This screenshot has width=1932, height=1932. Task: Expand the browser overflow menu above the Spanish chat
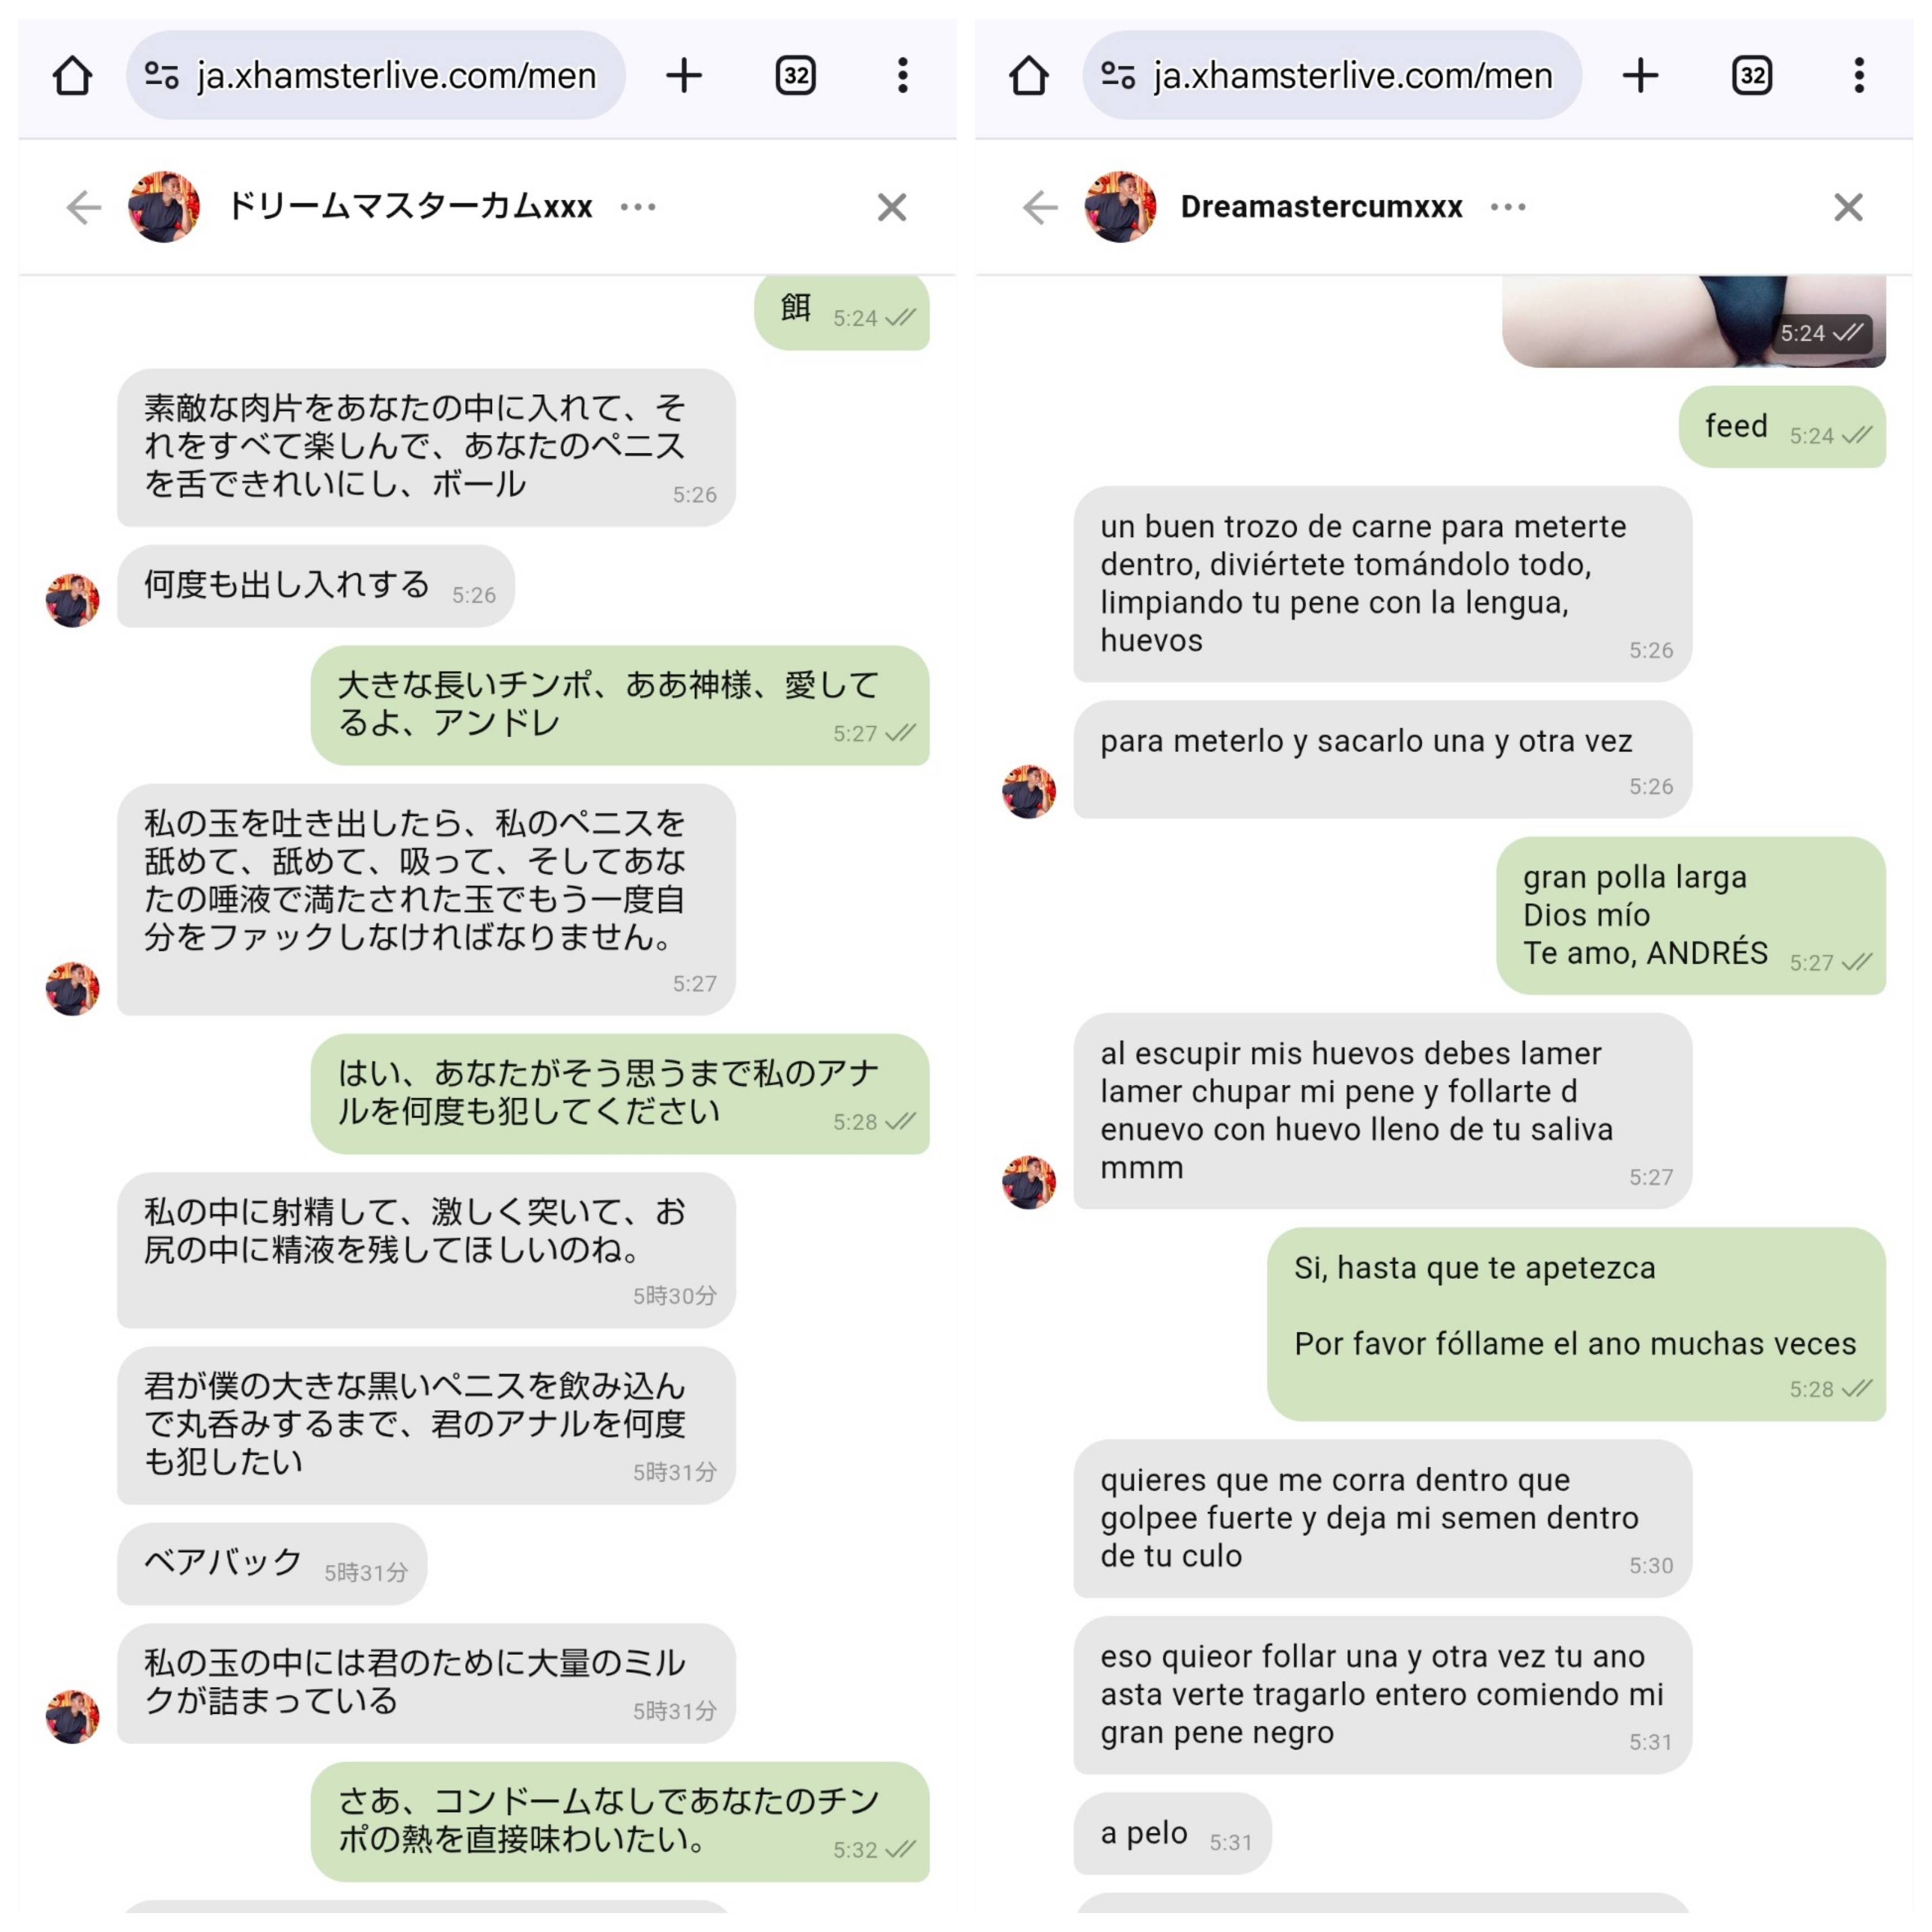(x=1858, y=75)
